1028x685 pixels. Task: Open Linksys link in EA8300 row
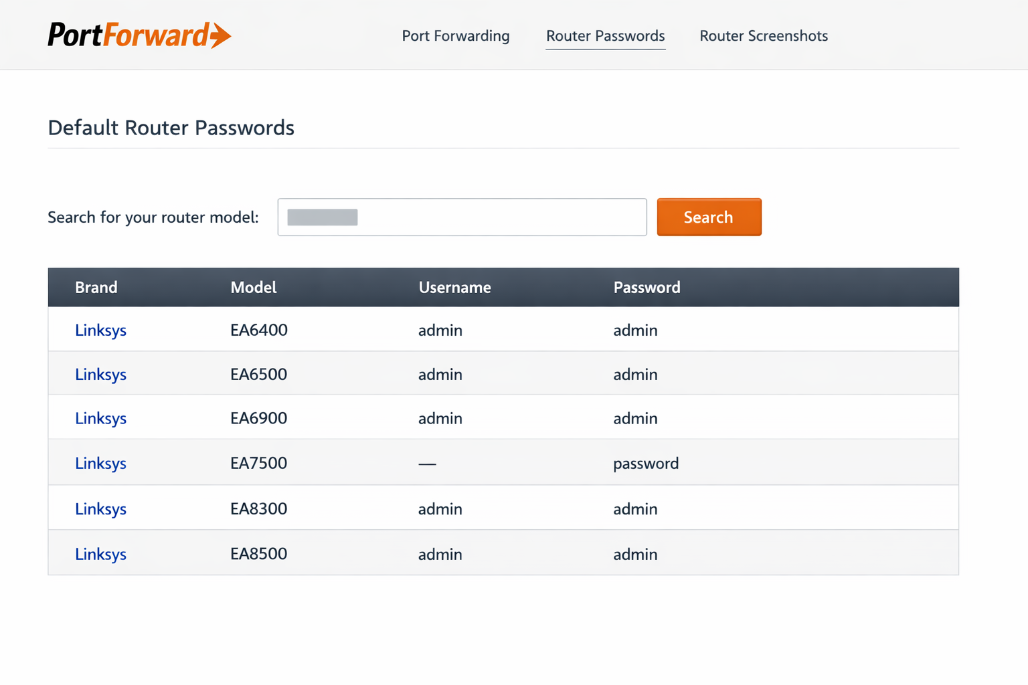tap(100, 509)
